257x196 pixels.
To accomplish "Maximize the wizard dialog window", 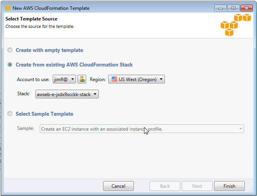I will (233, 8).
